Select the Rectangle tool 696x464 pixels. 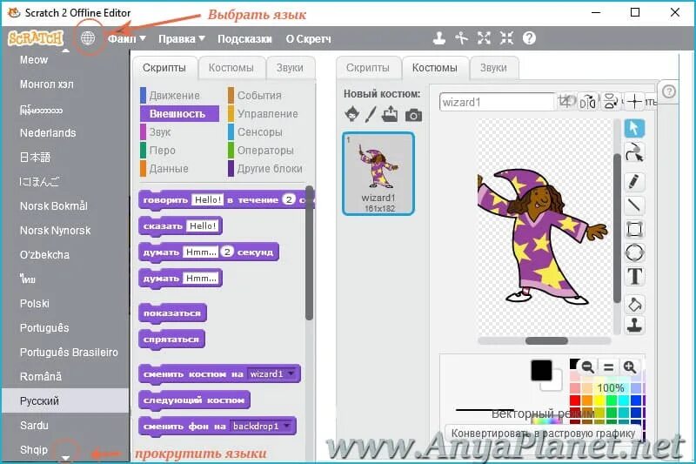point(634,229)
